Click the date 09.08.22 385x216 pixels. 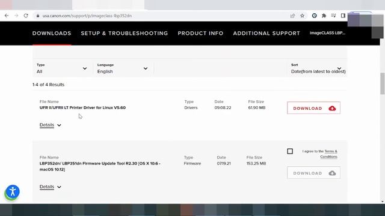[x=223, y=107]
